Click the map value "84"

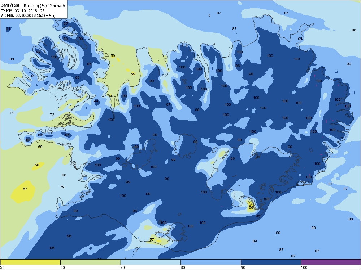click(12, 59)
